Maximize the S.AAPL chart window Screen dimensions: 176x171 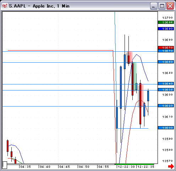click(162, 6)
